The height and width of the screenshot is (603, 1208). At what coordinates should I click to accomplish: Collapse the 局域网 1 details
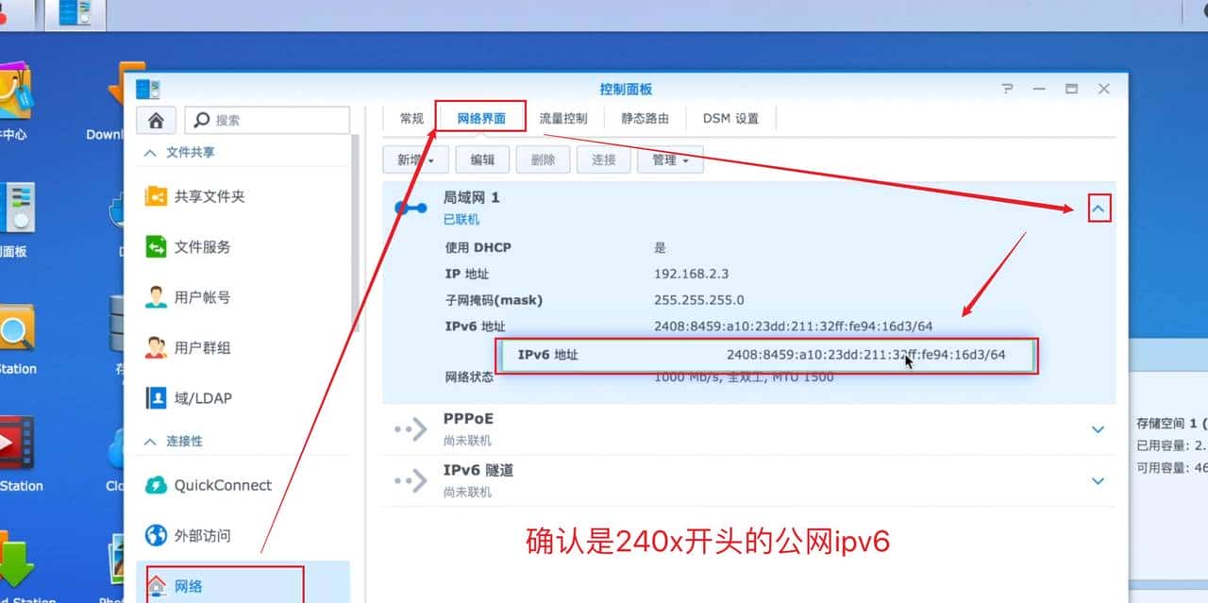[1098, 207]
